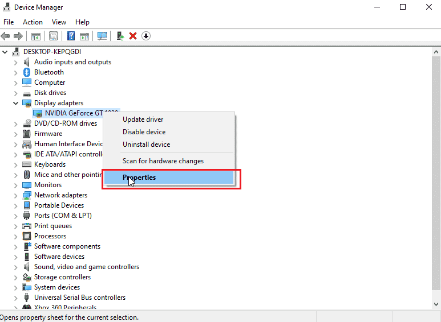Choose Scan for hardware changes in context menu
Viewport: 441px width, 322px height.
(x=169, y=161)
